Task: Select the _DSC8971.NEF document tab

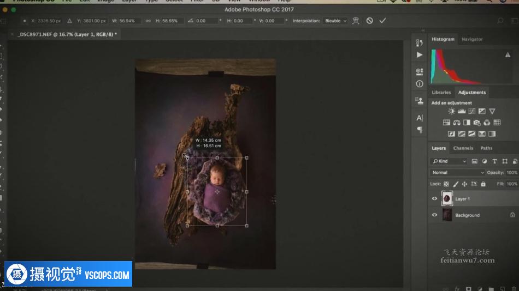Action: (x=67, y=34)
